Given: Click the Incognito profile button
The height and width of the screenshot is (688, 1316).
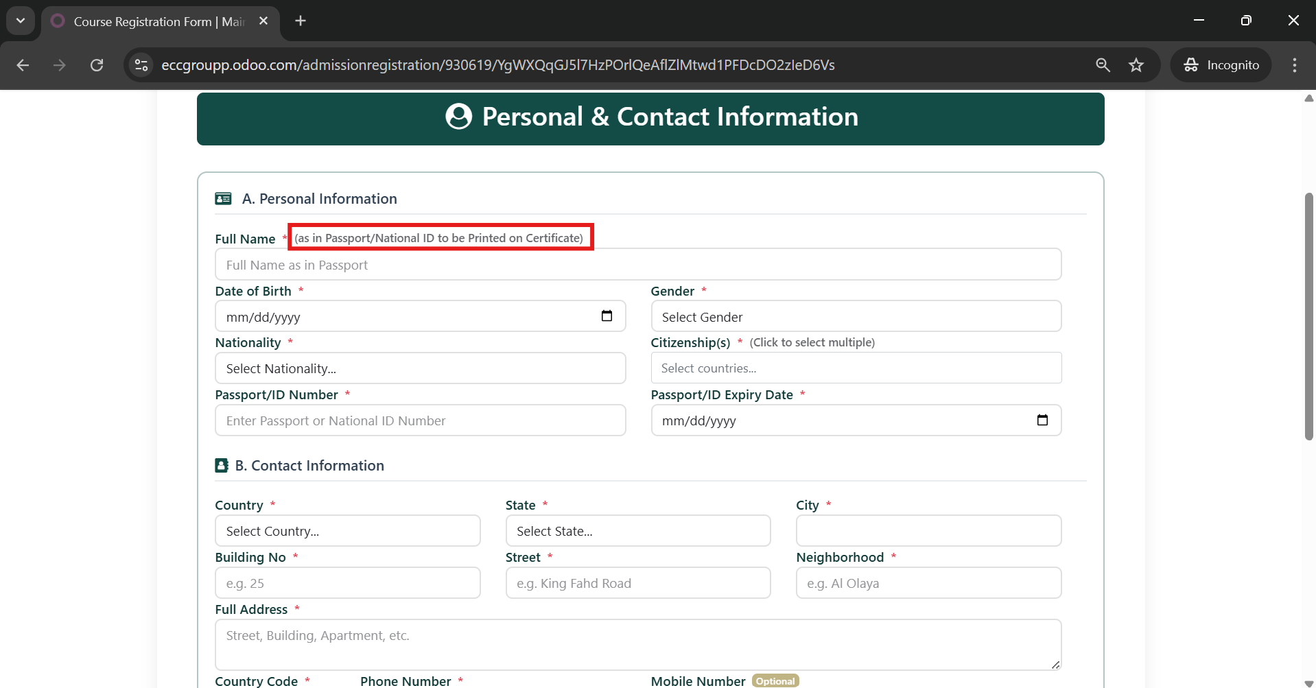Looking at the screenshot, I should click(x=1221, y=65).
